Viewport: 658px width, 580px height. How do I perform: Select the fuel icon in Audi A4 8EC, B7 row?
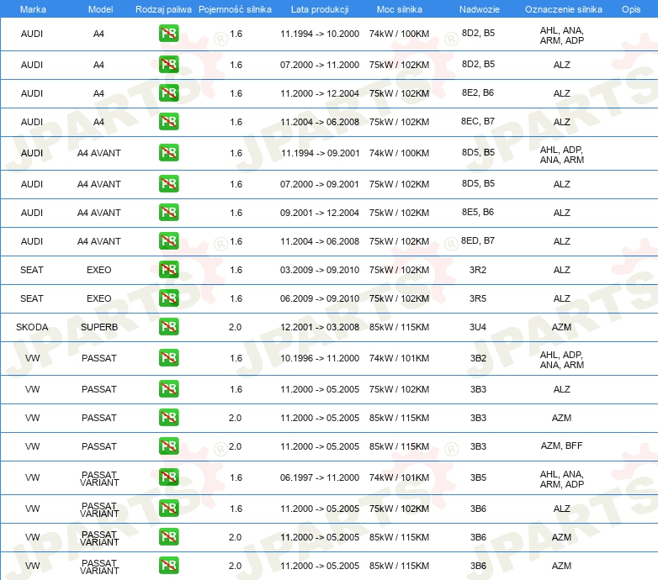pos(168,122)
